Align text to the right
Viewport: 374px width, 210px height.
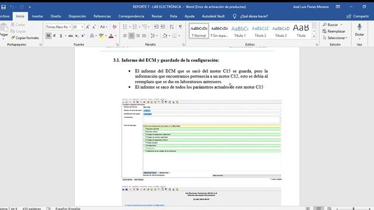tap(138, 36)
